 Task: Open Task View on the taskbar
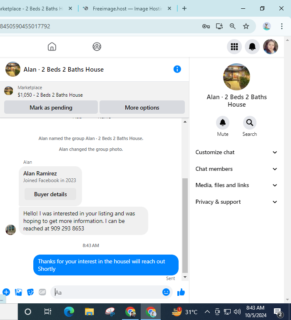48,312
